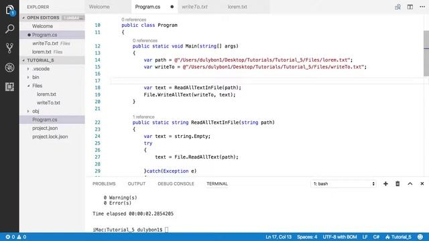Open the PROBLEMS panel tab
Image resolution: width=429 pixels, height=241 pixels.
tap(104, 183)
